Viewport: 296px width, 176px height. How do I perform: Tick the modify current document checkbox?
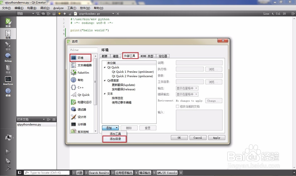click(177, 106)
